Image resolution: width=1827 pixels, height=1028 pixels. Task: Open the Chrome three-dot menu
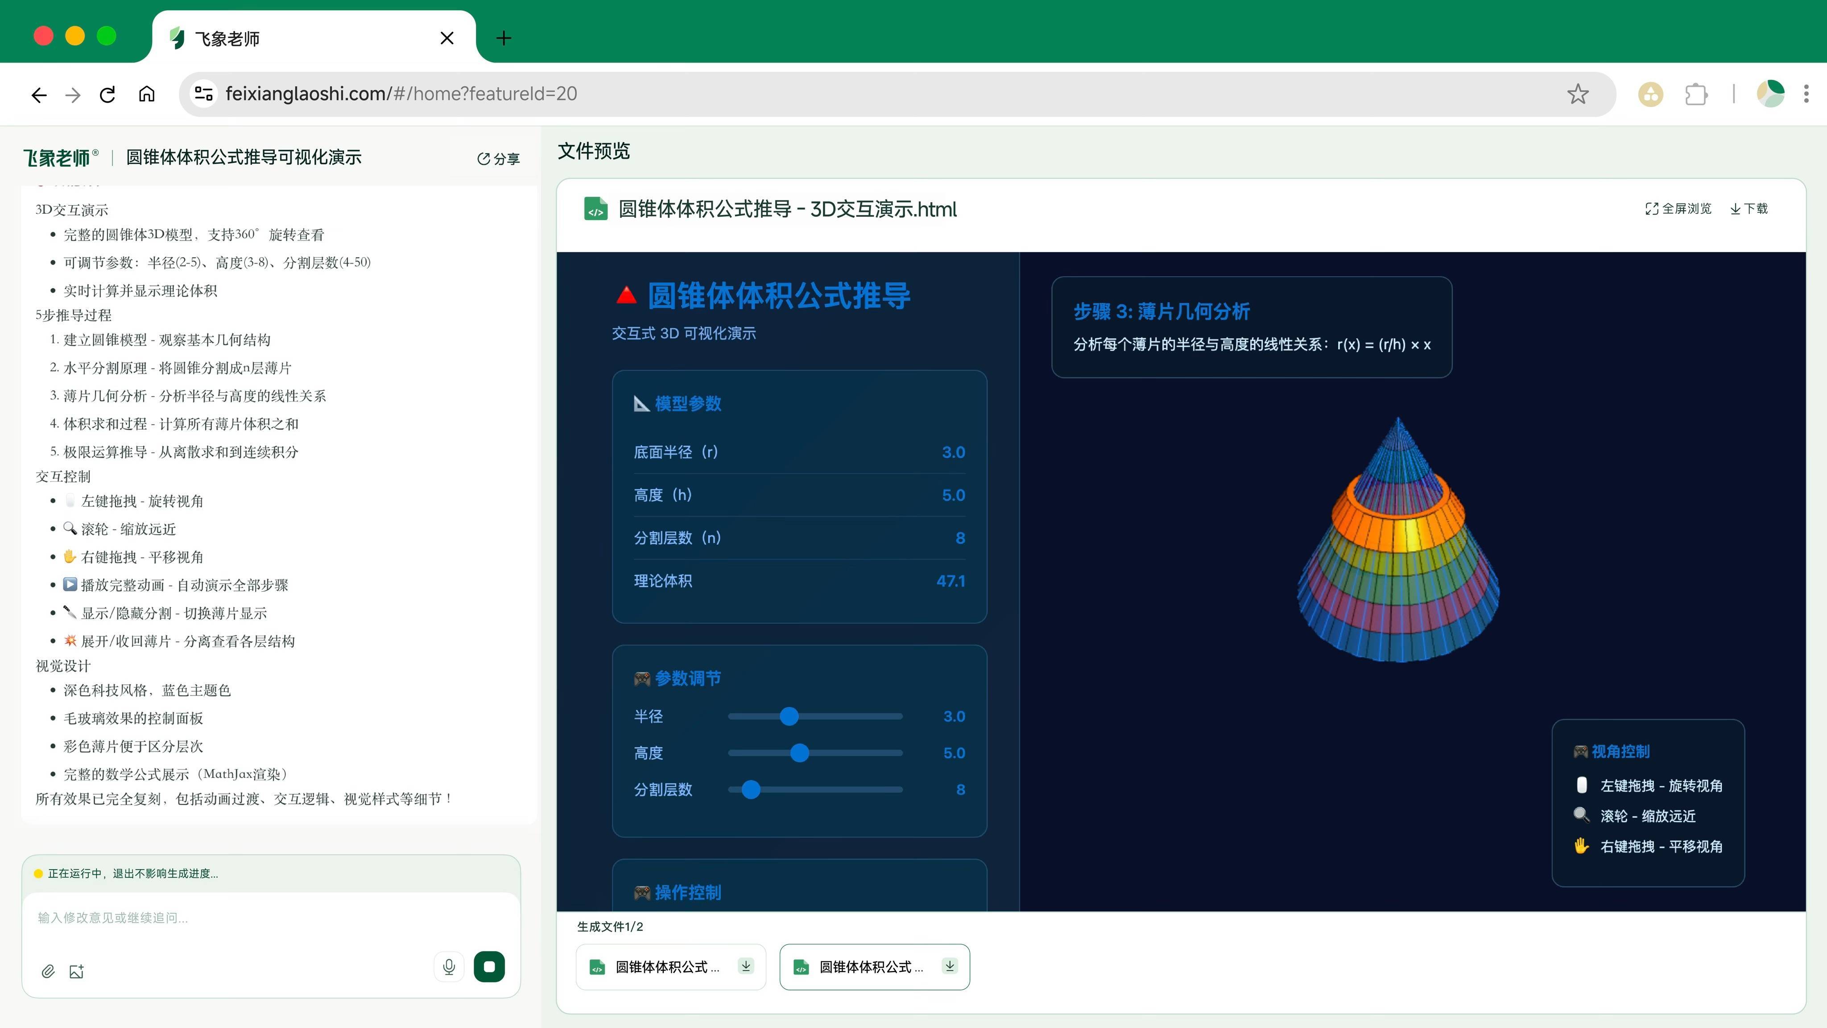point(1806,94)
